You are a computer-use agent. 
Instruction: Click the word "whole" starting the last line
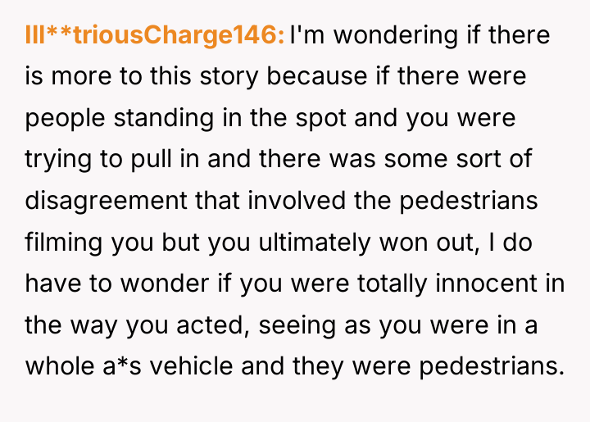(x=60, y=365)
